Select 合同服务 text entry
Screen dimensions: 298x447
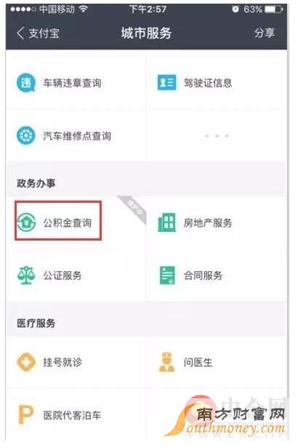(203, 275)
